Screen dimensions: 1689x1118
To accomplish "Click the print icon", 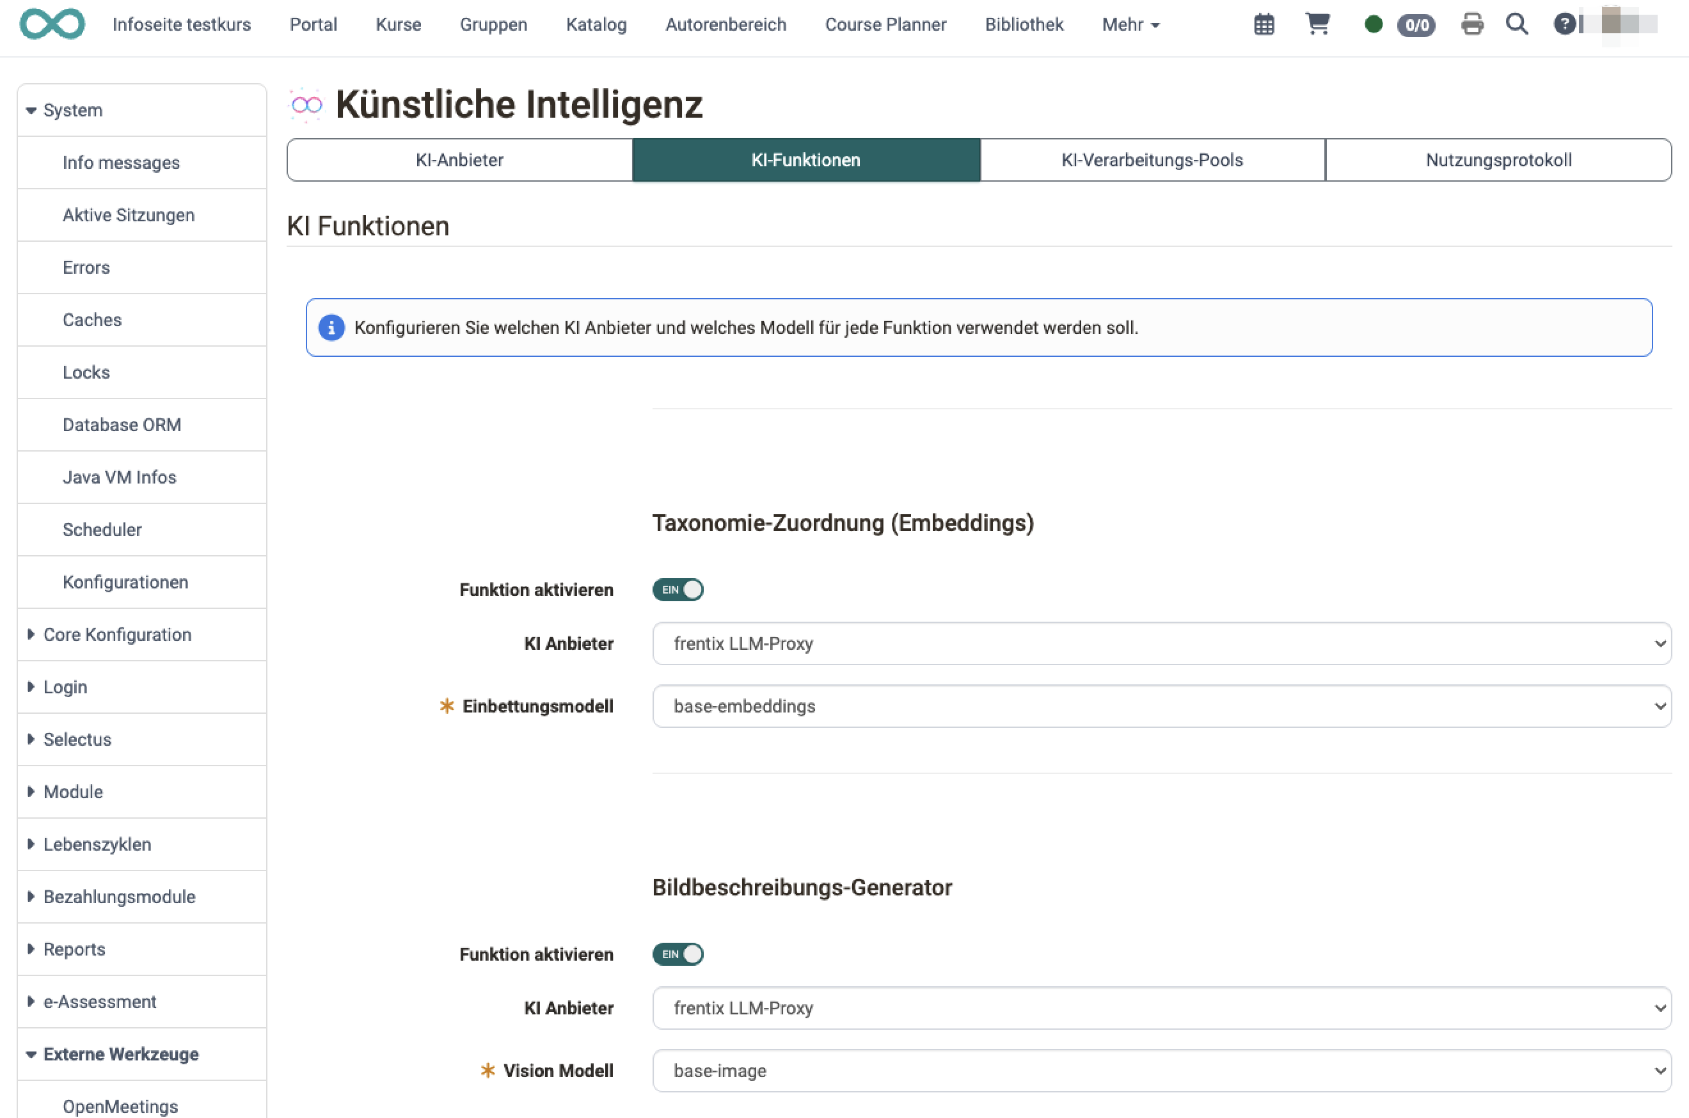I will coord(1472,24).
